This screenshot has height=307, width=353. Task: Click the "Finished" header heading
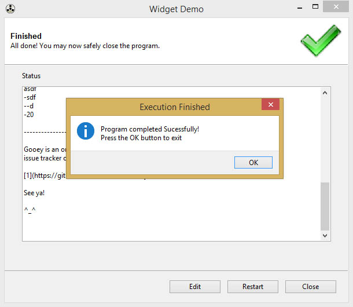tap(26, 36)
